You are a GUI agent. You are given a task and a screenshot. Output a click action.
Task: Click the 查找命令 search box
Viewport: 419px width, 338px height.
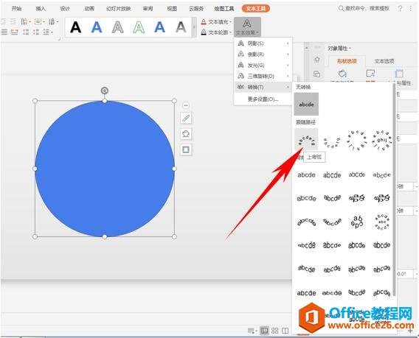point(364,9)
